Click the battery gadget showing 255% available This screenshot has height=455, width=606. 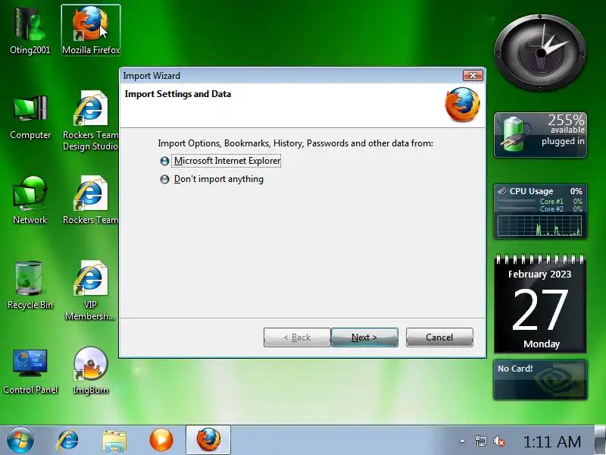540,135
